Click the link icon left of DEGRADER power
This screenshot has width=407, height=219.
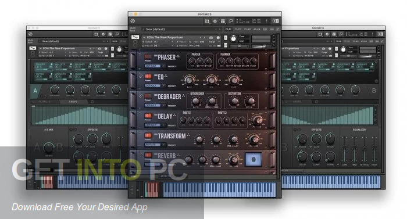141,96
